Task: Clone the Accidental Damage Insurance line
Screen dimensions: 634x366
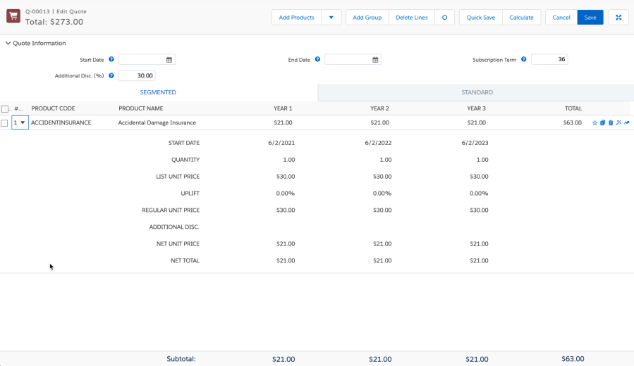Action: coord(603,122)
